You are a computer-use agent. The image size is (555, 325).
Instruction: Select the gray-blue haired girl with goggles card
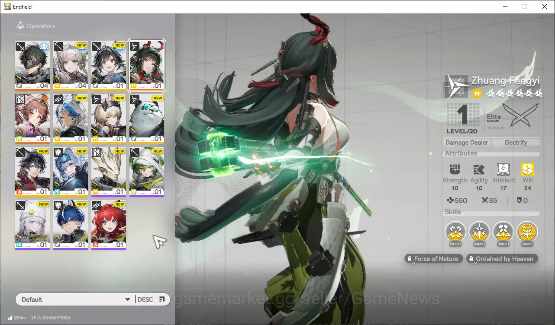pyautogui.click(x=71, y=172)
